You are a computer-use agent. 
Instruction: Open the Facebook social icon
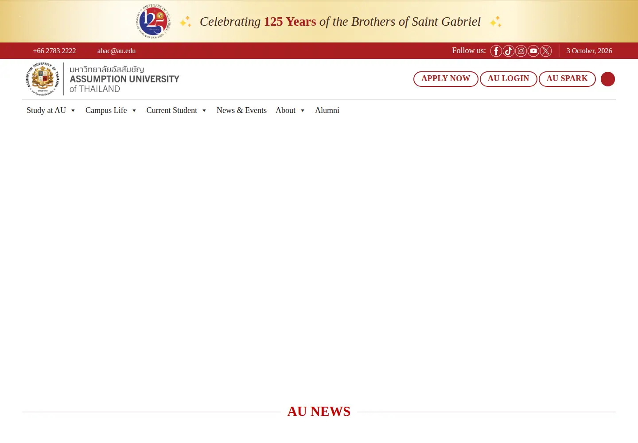(x=496, y=51)
